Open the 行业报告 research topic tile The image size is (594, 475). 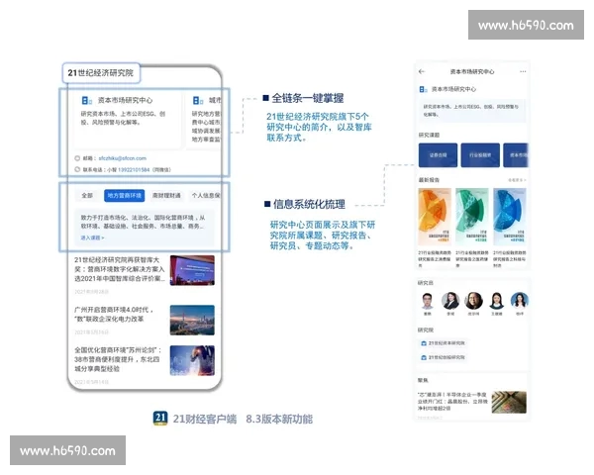480,155
